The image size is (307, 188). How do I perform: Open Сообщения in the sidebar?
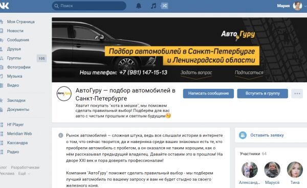point(18,40)
